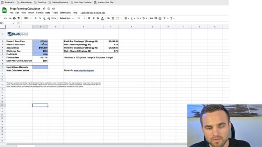262x147 pixels.
Task: Toggle bold formatting
Action: 89,18
